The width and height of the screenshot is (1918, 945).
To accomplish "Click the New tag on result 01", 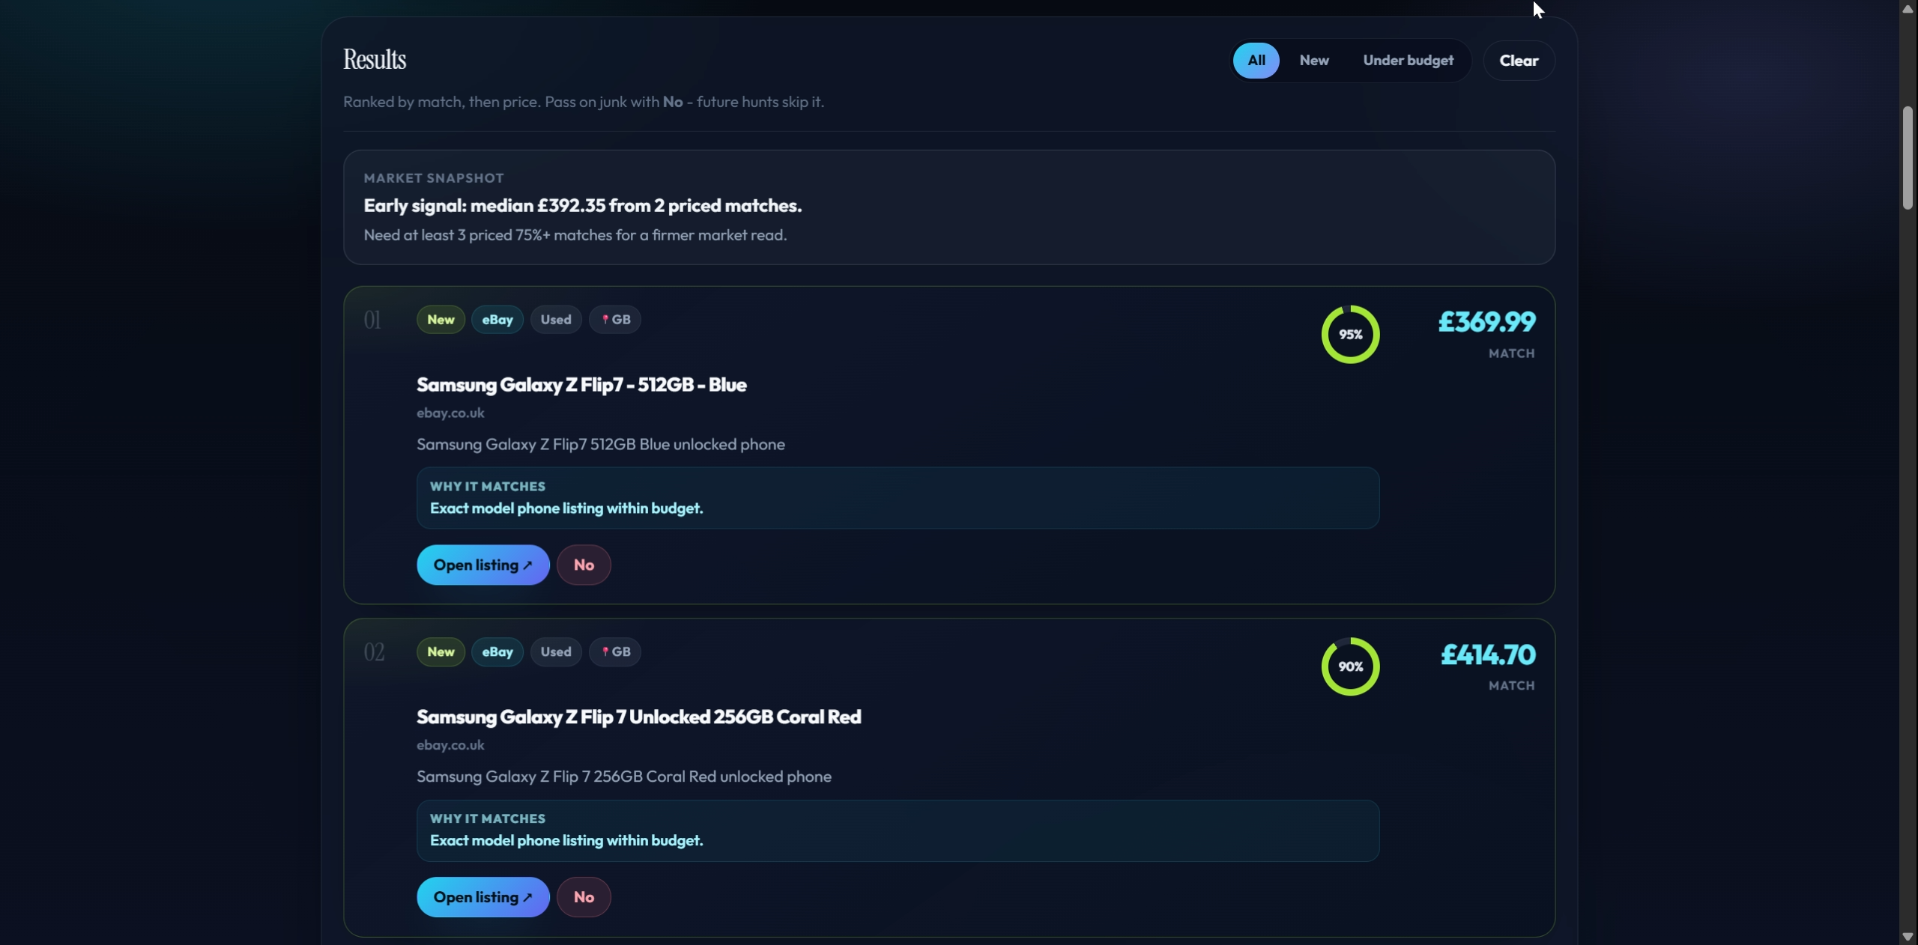I will click(441, 320).
